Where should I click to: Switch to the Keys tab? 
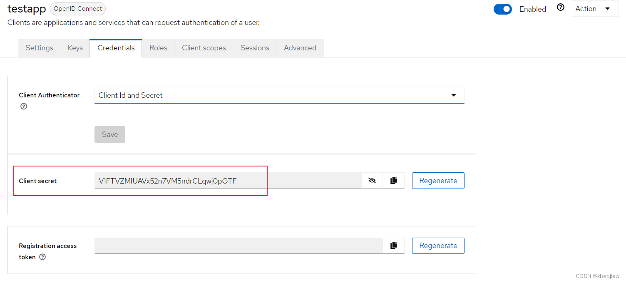pyautogui.click(x=75, y=48)
